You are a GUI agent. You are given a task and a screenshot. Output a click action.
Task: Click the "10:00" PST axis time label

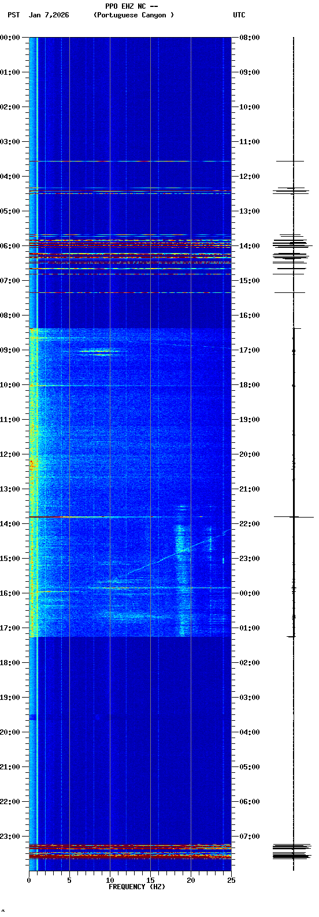coord(10,385)
